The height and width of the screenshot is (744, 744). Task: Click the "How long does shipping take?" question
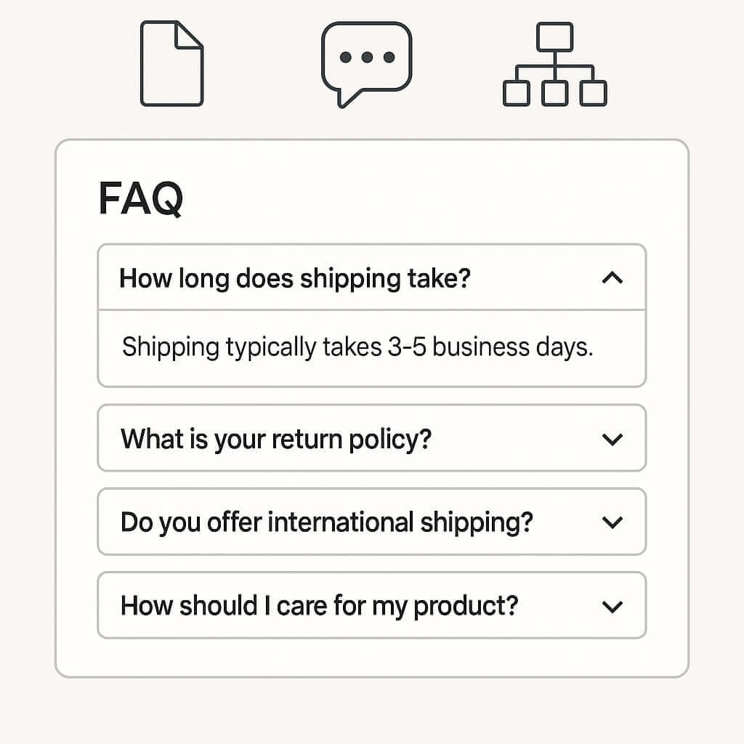point(295,278)
